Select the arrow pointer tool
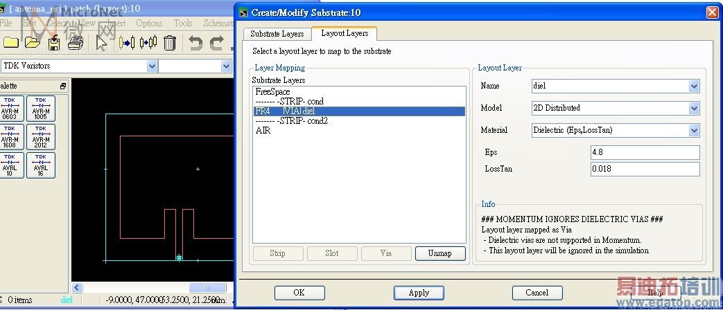 click(x=101, y=43)
